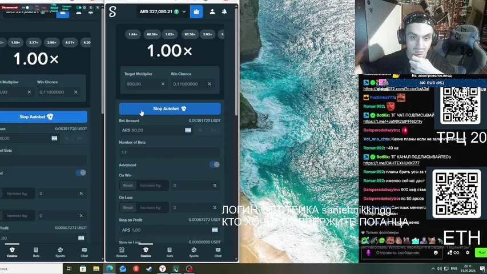Click Stop Autobet in the right window
Image resolution: width=487 pixels, height=274 pixels.
[x=170, y=108]
